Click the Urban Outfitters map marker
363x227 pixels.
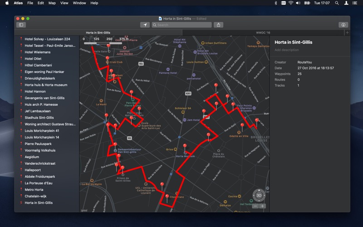pos(203,43)
